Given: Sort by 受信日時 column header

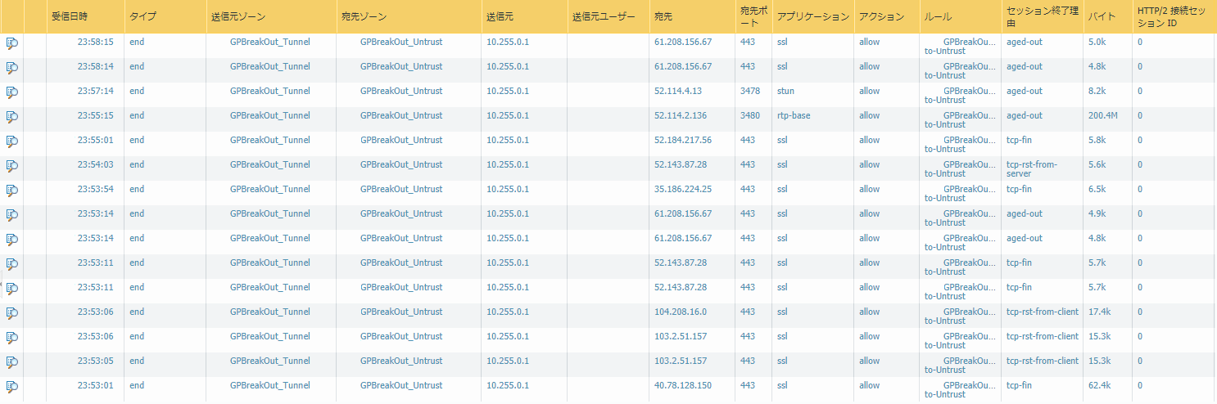Looking at the screenshot, I should pos(70,16).
